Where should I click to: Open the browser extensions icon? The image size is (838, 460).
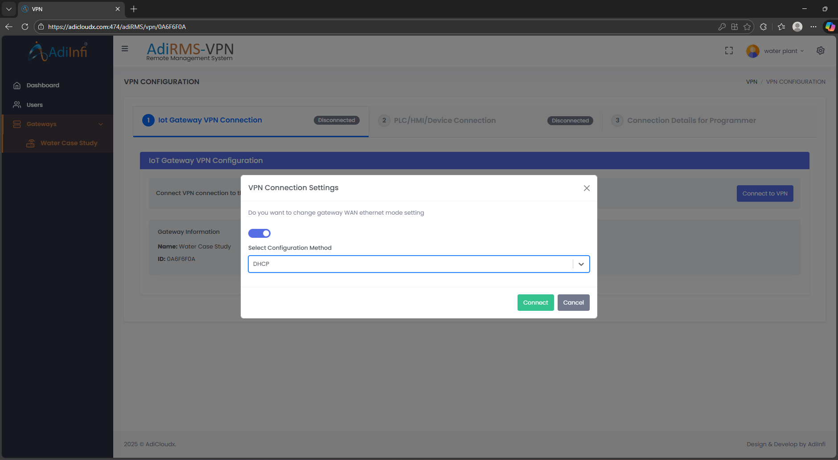pyautogui.click(x=763, y=27)
